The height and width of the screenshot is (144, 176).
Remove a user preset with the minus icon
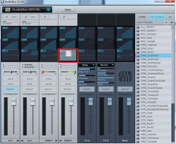167,22
